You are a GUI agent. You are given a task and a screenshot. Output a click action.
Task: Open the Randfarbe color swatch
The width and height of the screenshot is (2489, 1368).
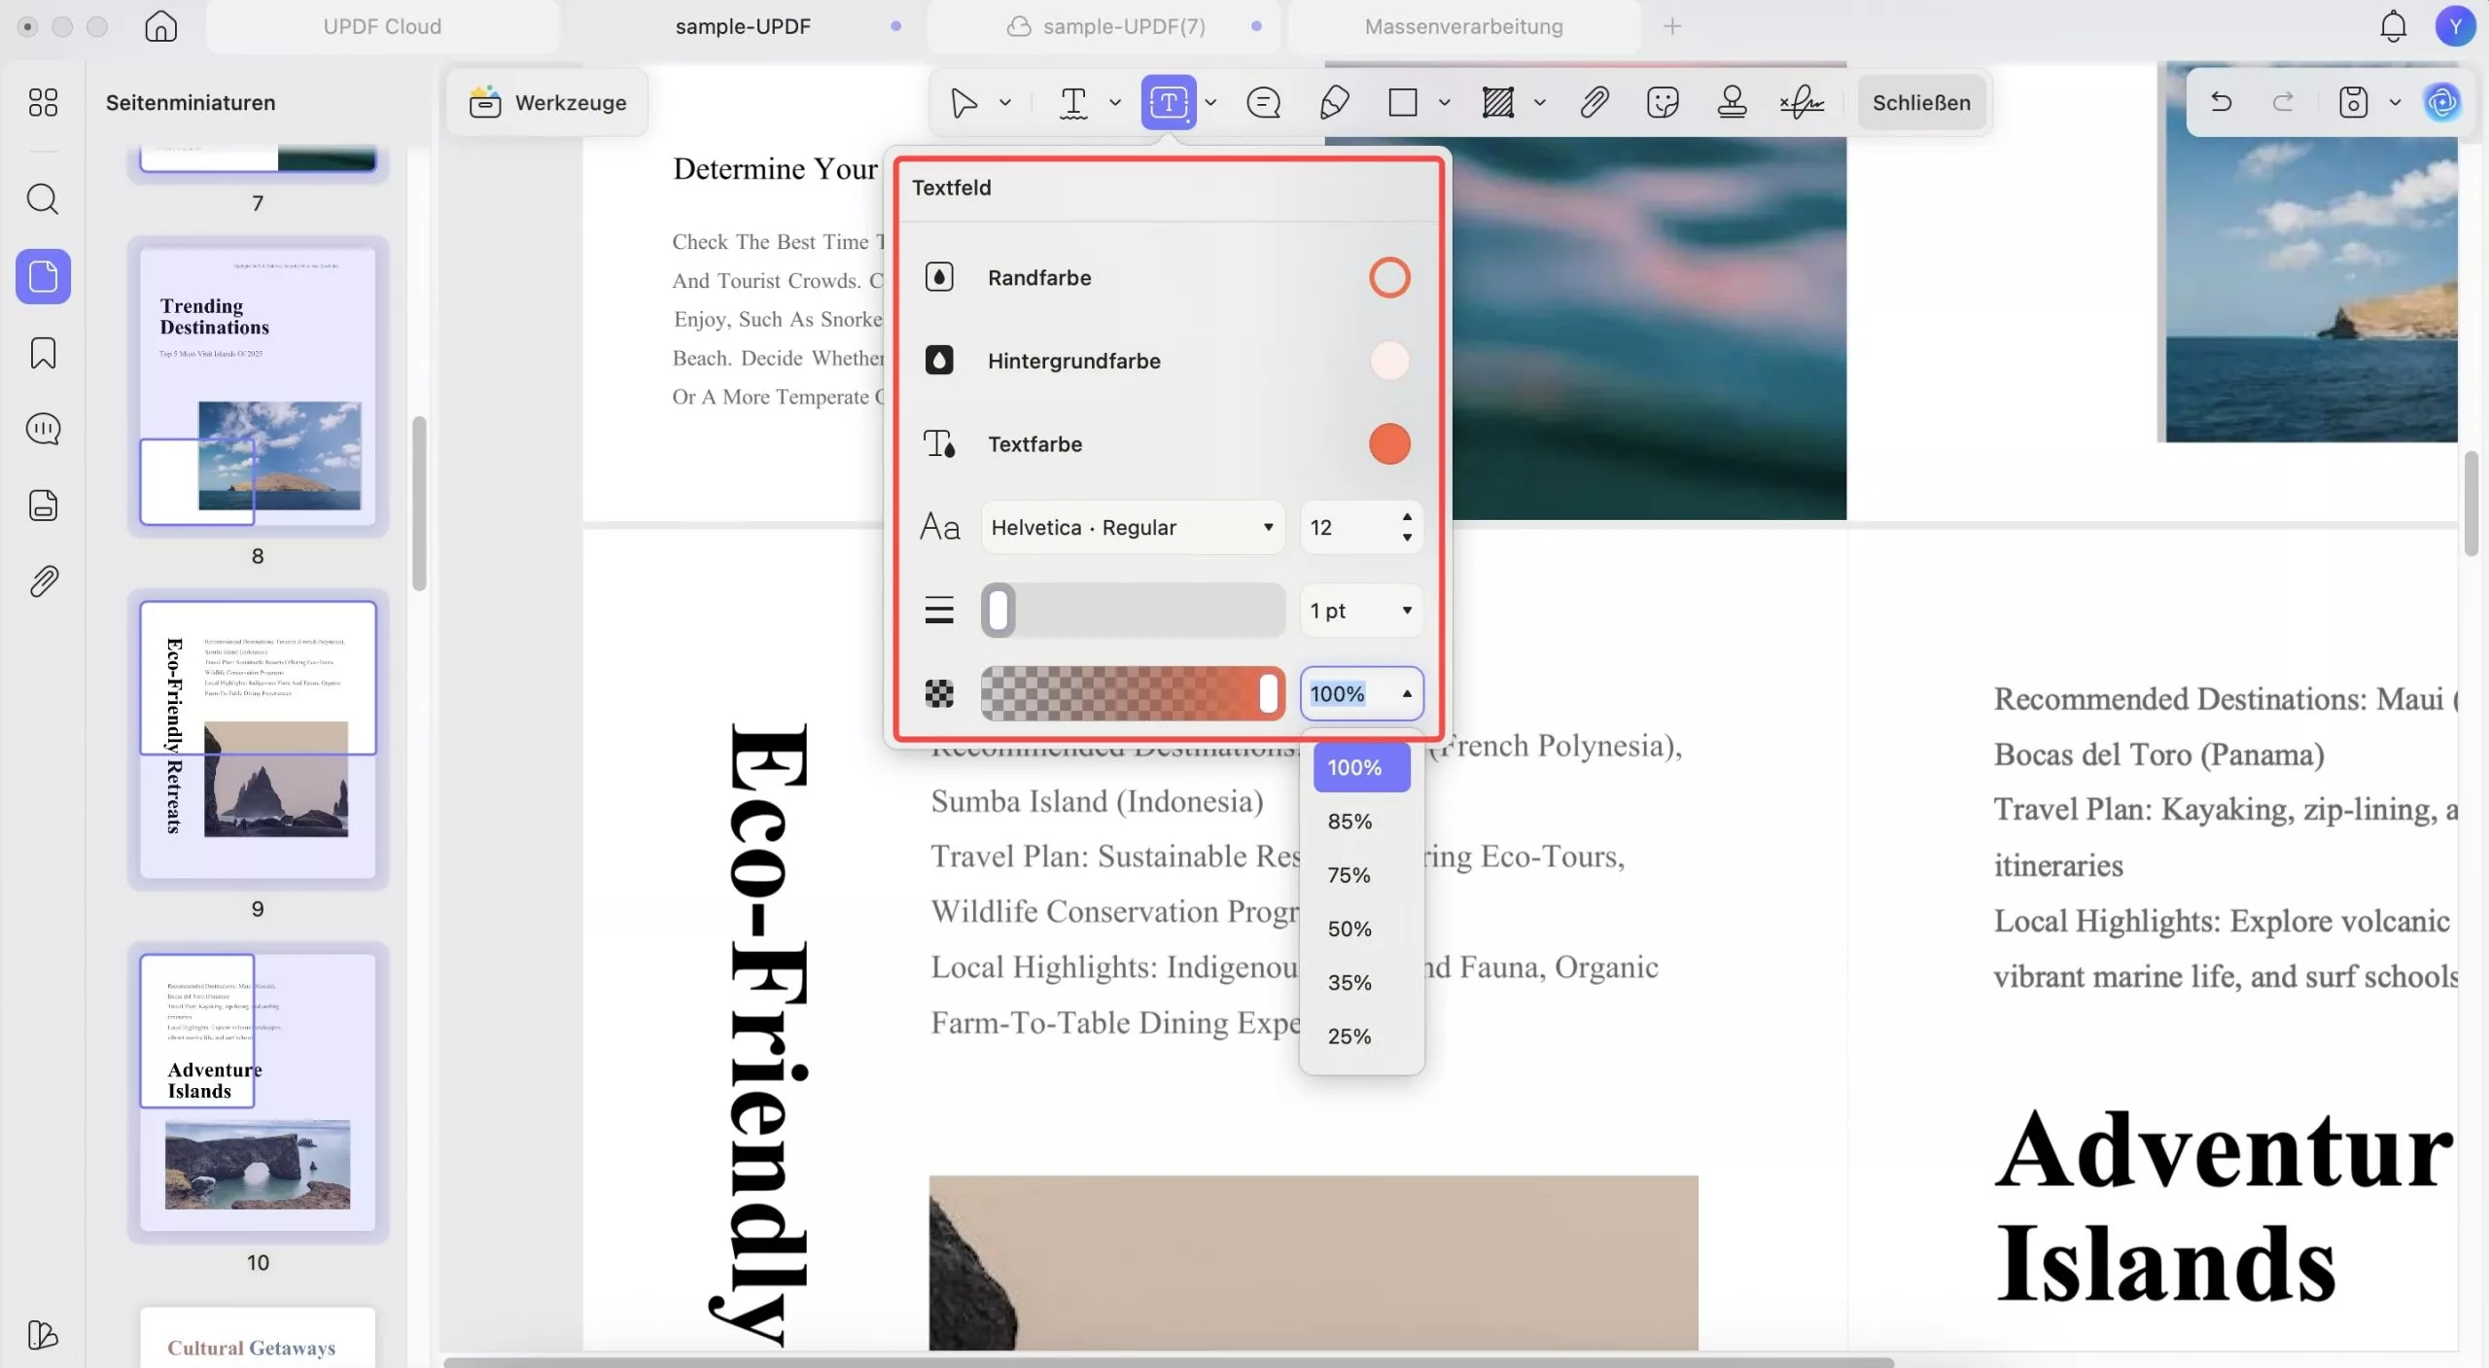1388,277
